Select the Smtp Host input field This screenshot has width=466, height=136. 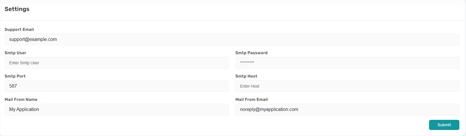coord(347,86)
